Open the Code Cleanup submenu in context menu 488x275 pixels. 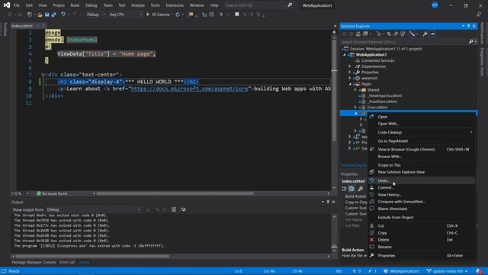coord(422,132)
